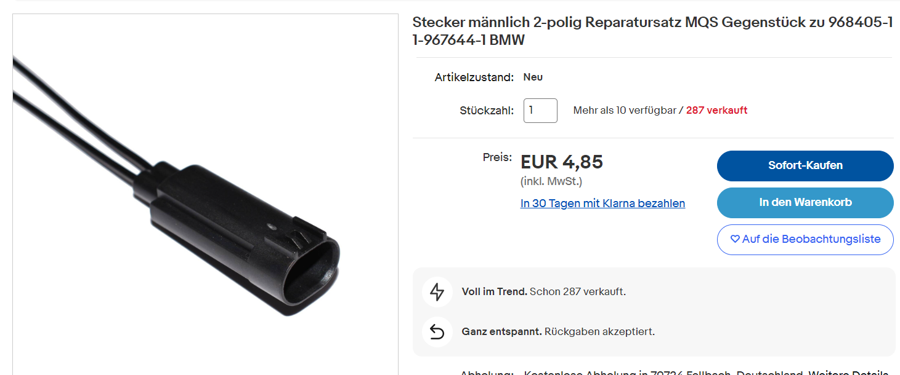Click the red 287 verkauft text
This screenshot has width=900, height=375.
[716, 111]
